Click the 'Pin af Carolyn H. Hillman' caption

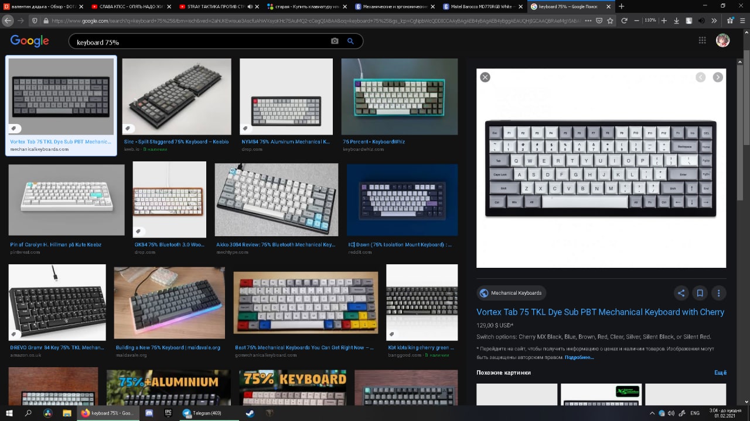coord(56,244)
